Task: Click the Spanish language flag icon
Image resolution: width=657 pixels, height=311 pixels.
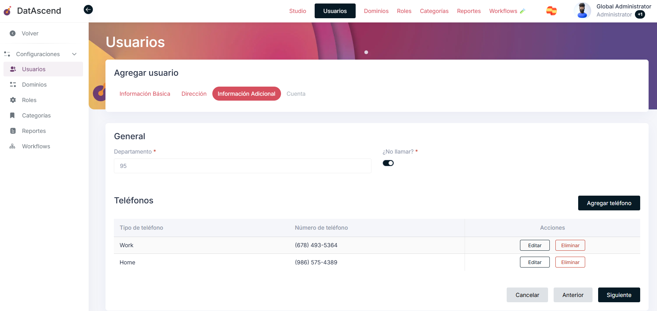Action: click(x=551, y=11)
